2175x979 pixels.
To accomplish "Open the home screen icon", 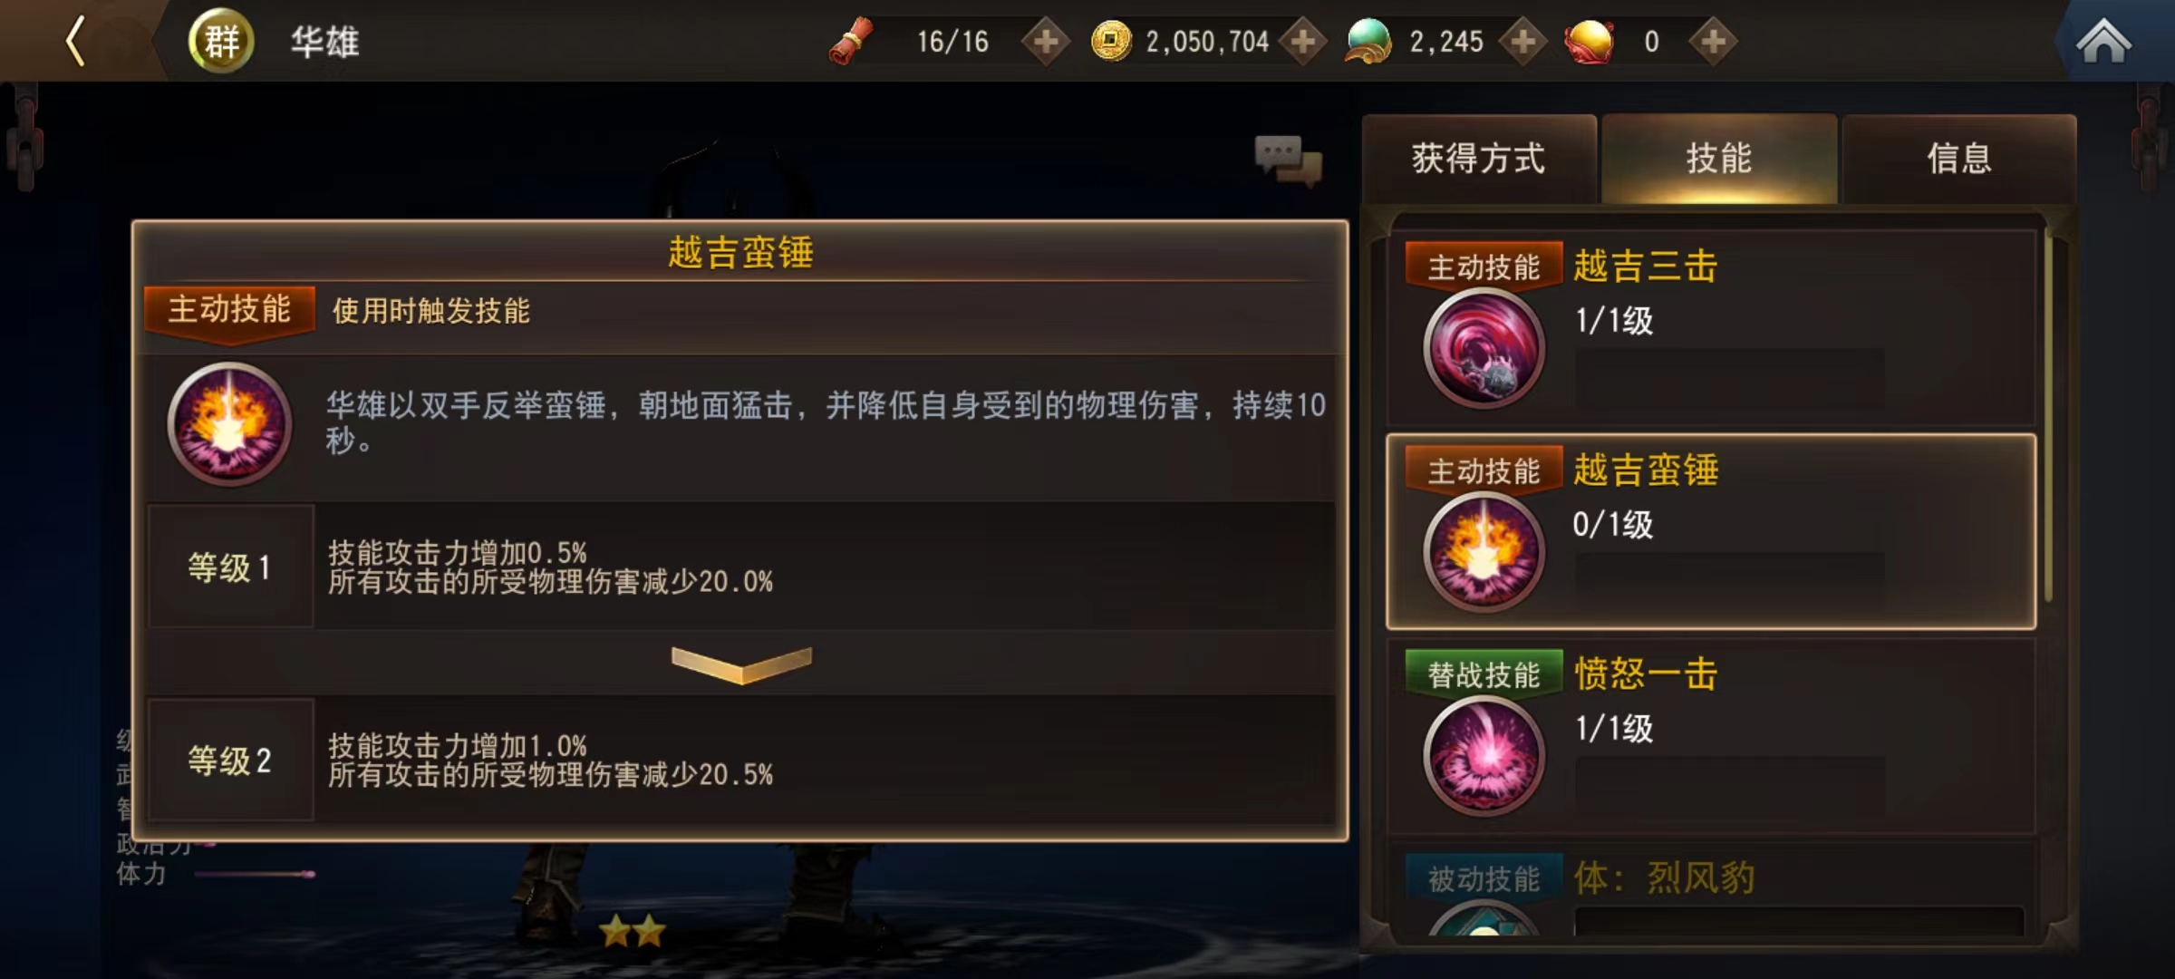I will [2103, 42].
